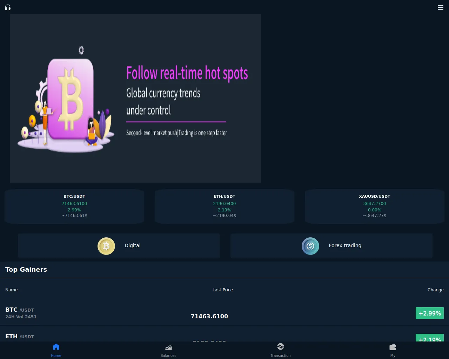
Task: Click the Last Price column header
Action: (x=222, y=290)
